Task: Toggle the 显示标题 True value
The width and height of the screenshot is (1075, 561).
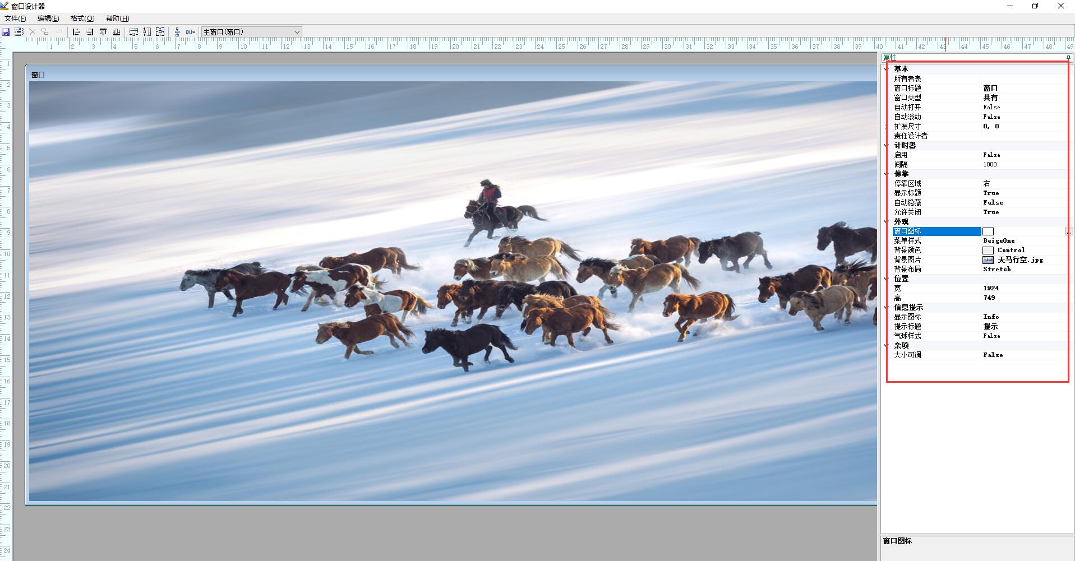Action: [x=991, y=193]
